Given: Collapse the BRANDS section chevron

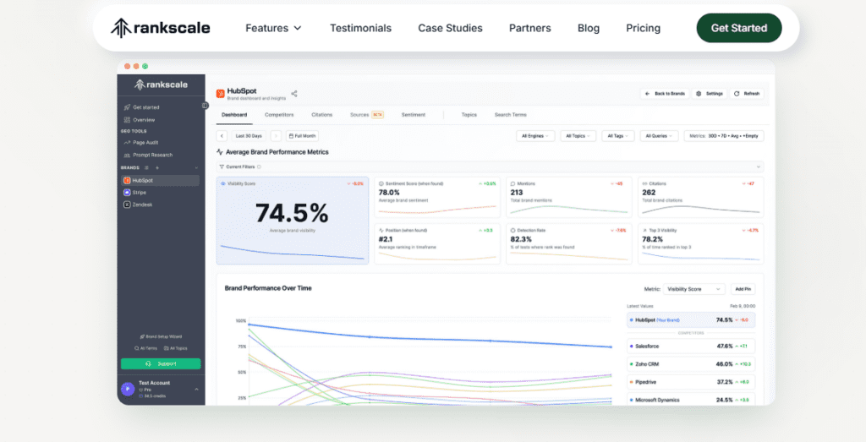Looking at the screenshot, I should point(196,167).
